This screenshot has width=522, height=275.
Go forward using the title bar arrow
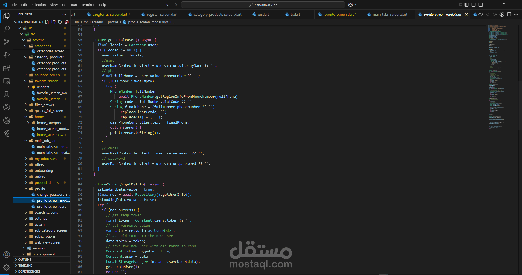tap(175, 5)
